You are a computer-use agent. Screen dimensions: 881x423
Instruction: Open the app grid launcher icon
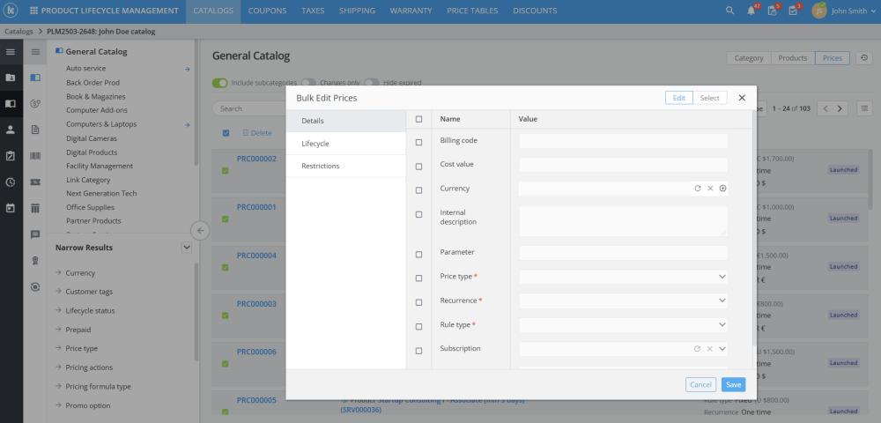point(34,11)
